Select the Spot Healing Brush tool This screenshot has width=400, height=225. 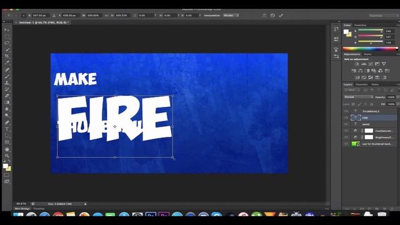coord(7,69)
